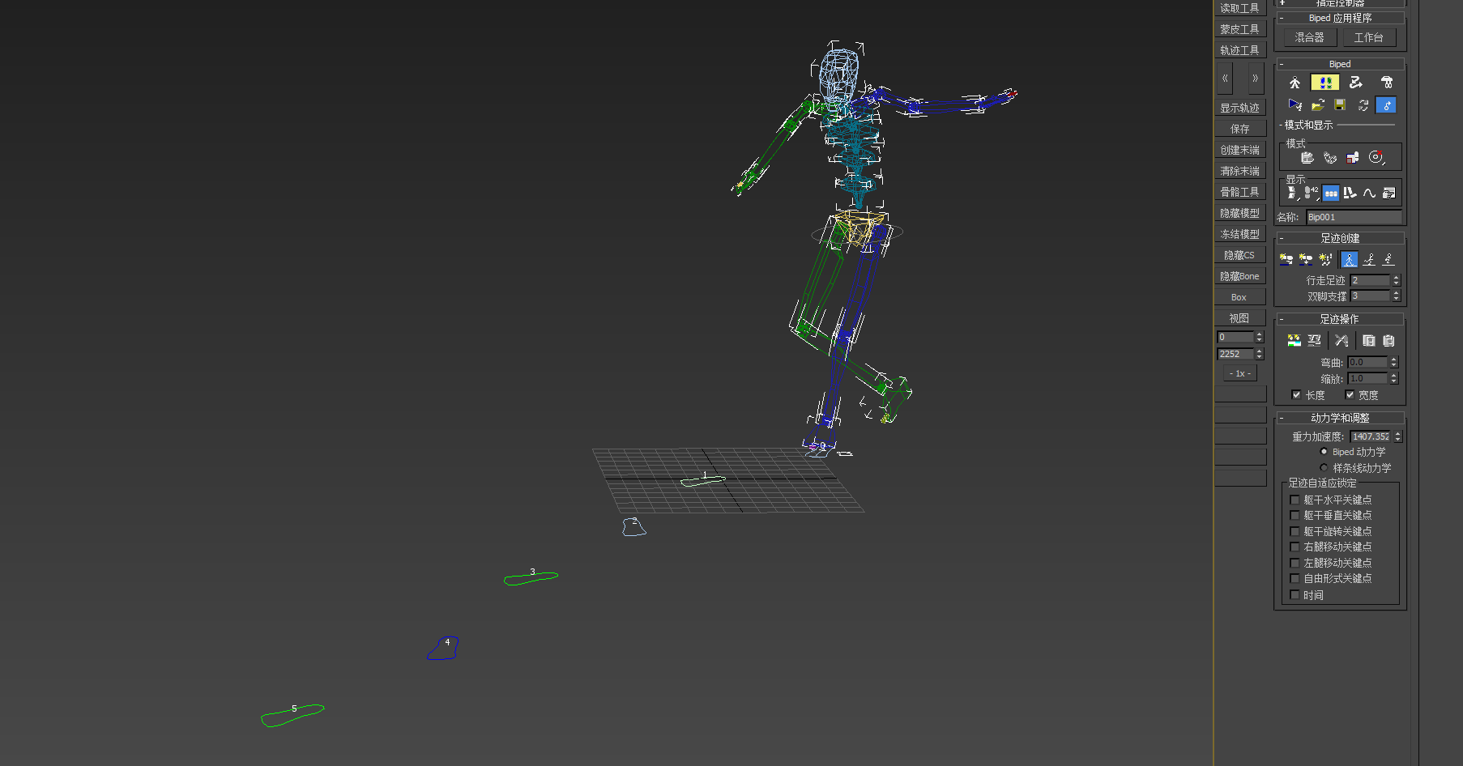Click Leg States display icon
Viewport: 1463px width, 766px height.
[1350, 193]
